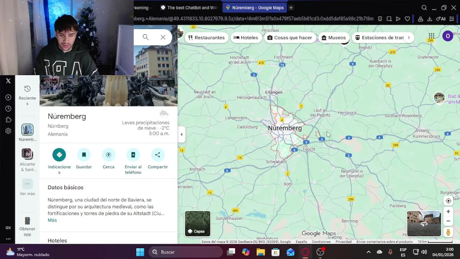Click Enviar comentarios sobre el producto

point(384,242)
